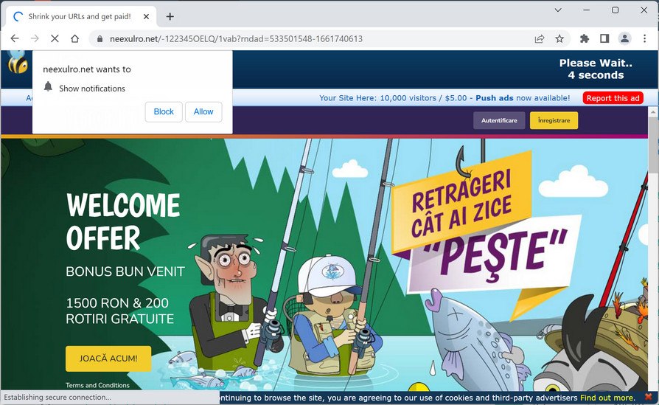The image size is (659, 405).
Task: Toggle the browser side panel
Action: 604,38
